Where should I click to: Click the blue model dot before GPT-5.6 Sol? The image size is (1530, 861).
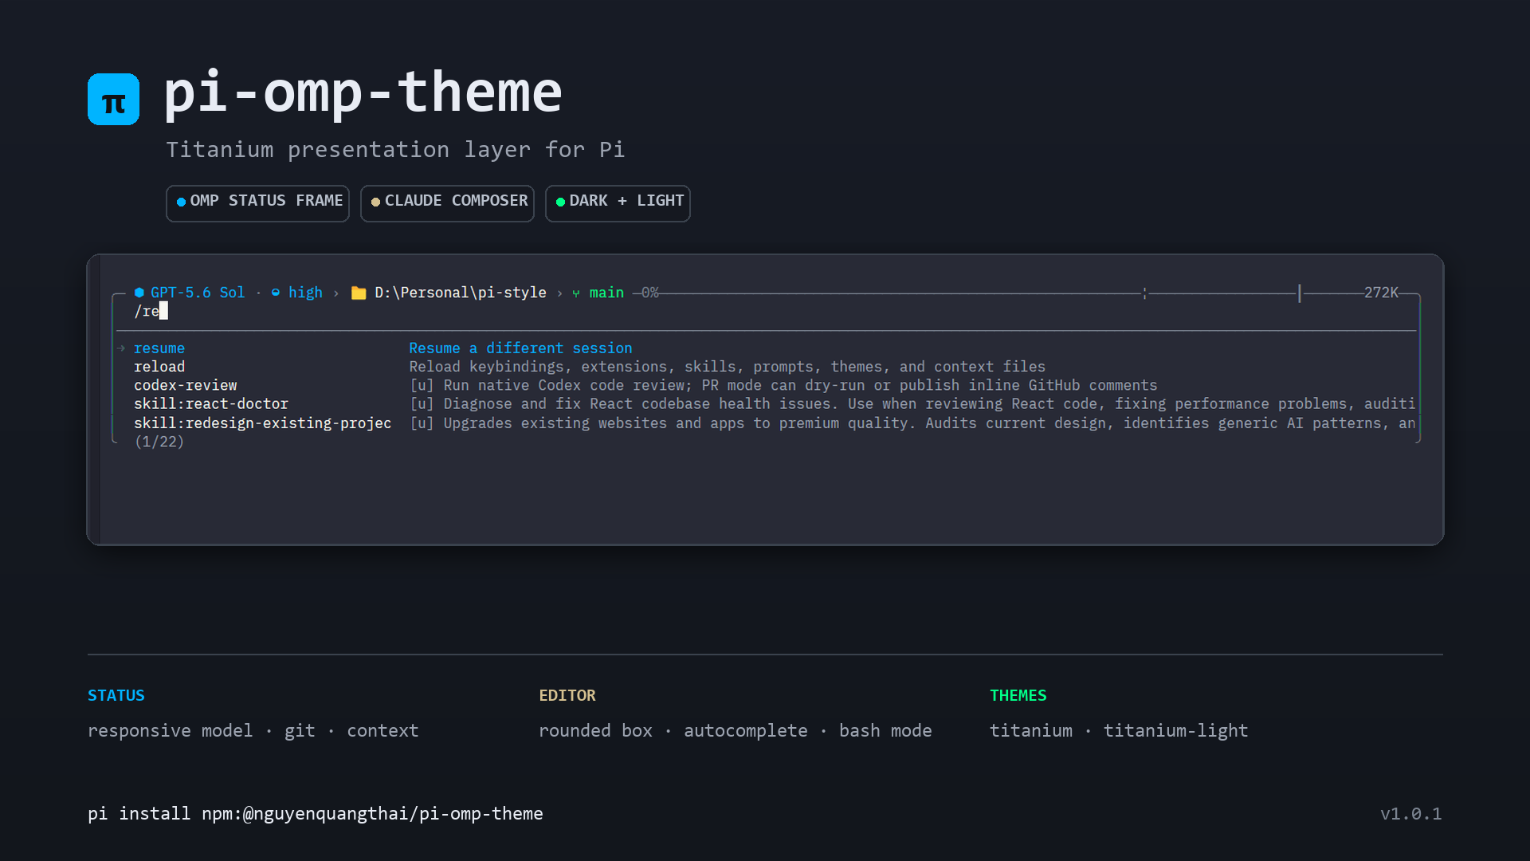(139, 293)
